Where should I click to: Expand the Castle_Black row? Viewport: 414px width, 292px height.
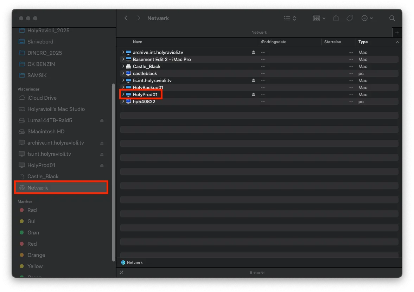click(123, 66)
